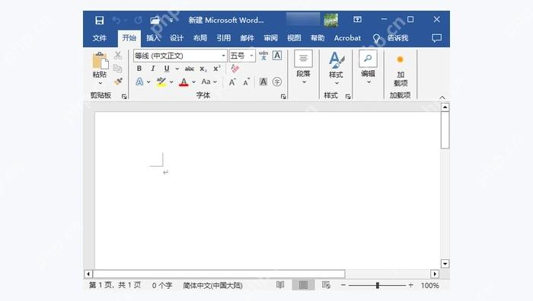Screen dimensions: 533x301
Task: Click the 告诉我 search box
Action: (x=391, y=38)
